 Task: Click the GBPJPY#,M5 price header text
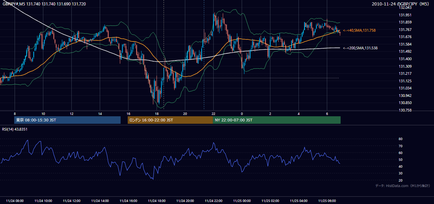[x=44, y=4]
